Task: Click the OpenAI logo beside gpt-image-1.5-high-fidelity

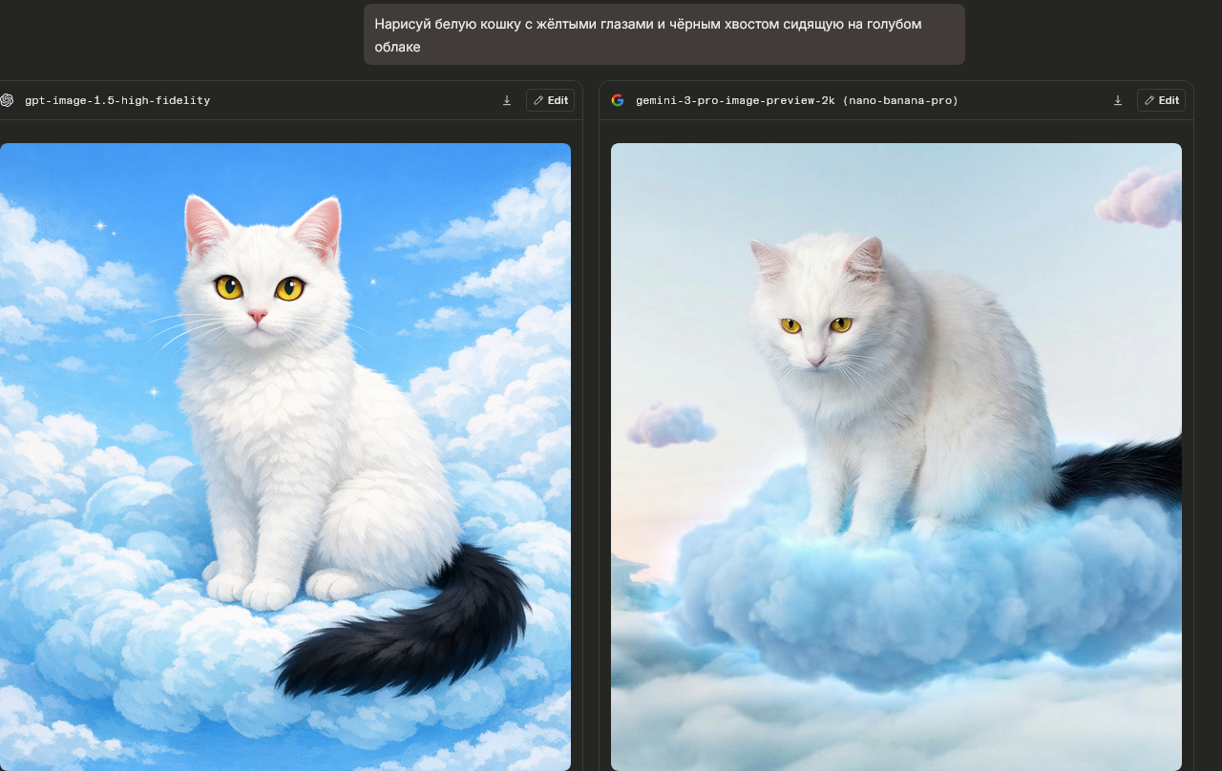Action: (x=7, y=100)
